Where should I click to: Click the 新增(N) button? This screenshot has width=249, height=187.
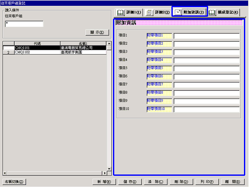click(104, 182)
